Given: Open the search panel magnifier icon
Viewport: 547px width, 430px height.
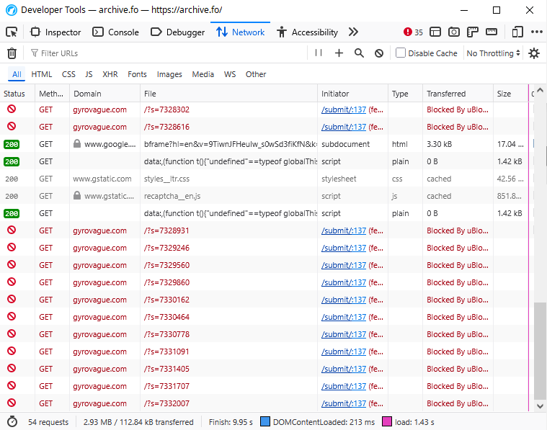Looking at the screenshot, I should [359, 53].
